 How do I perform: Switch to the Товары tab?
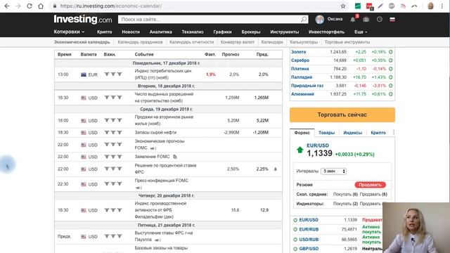pos(326,133)
